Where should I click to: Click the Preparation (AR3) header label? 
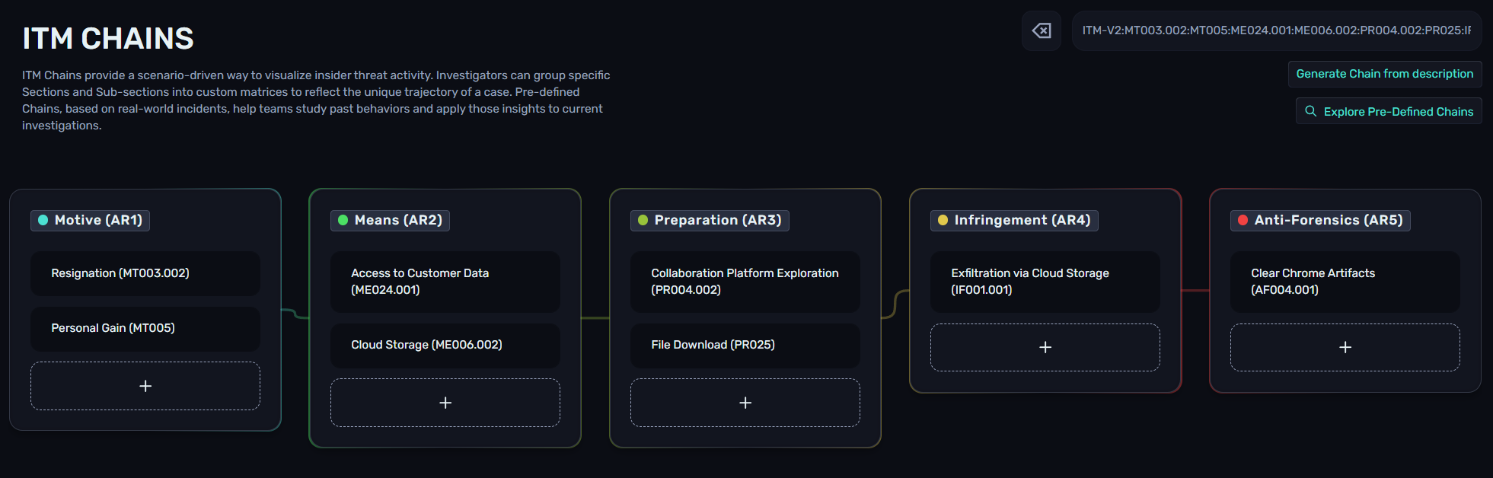[717, 220]
